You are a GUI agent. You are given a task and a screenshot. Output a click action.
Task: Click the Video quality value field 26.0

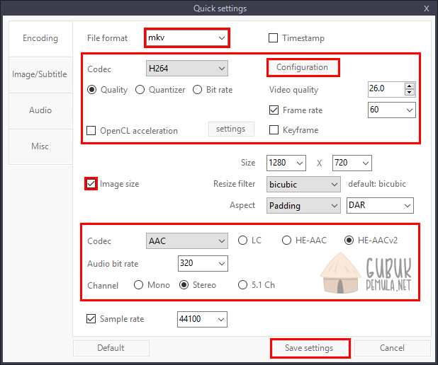[386, 89]
